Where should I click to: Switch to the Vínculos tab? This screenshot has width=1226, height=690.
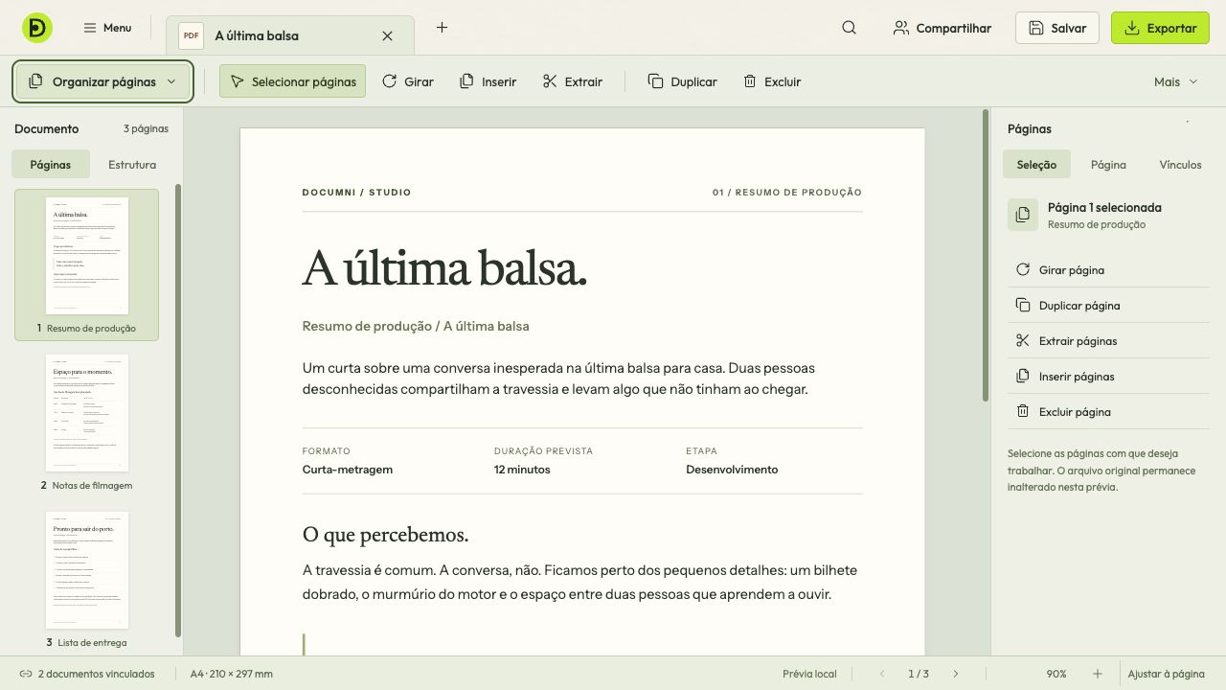point(1180,164)
